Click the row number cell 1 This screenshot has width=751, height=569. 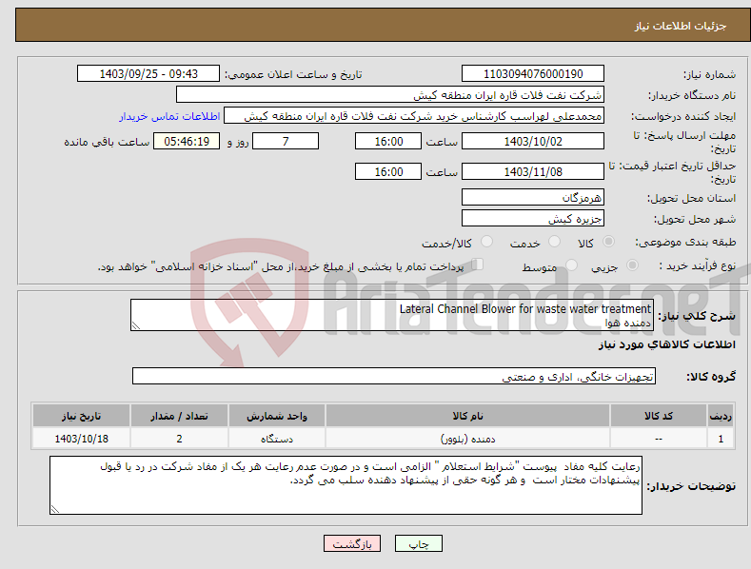[x=721, y=439]
